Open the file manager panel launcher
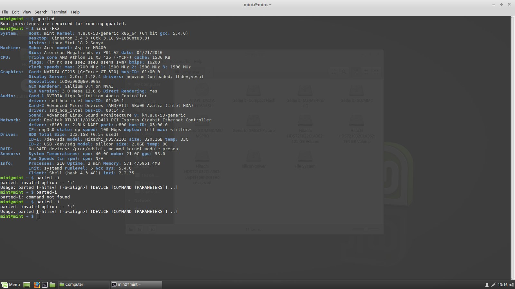The width and height of the screenshot is (515, 289). pyautogui.click(x=52, y=285)
